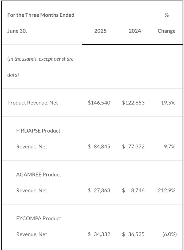The image size is (184, 250).
Task: Select the $84,845 FIRDAPSE 2025 value
Action: coord(99,147)
